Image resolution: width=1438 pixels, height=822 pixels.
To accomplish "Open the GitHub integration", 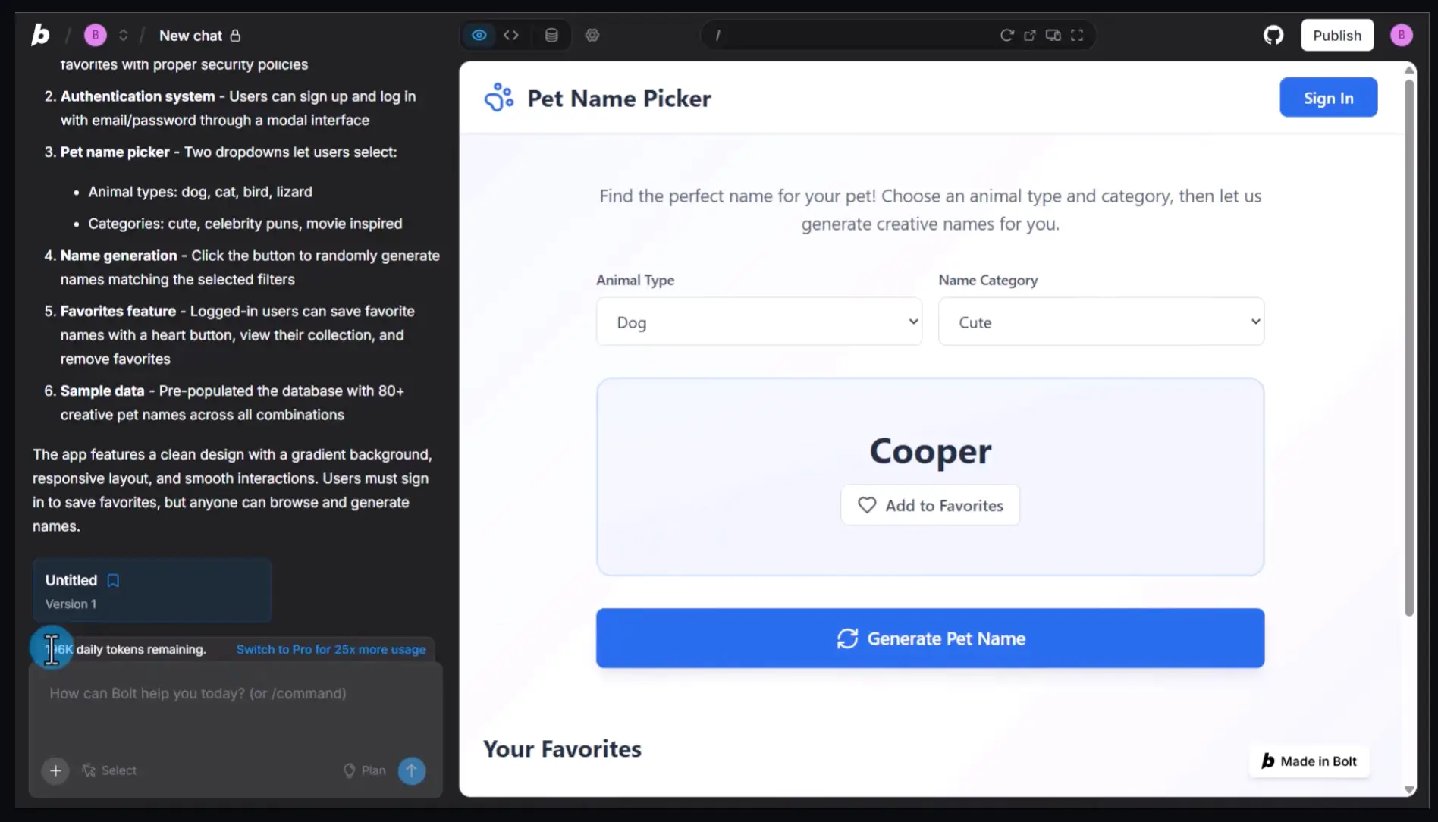I will [1273, 34].
